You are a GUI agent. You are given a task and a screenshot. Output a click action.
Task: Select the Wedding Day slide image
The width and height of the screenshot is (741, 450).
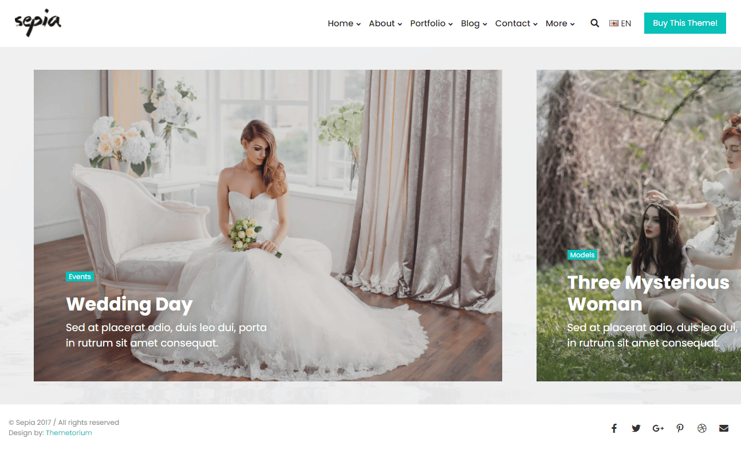268,225
